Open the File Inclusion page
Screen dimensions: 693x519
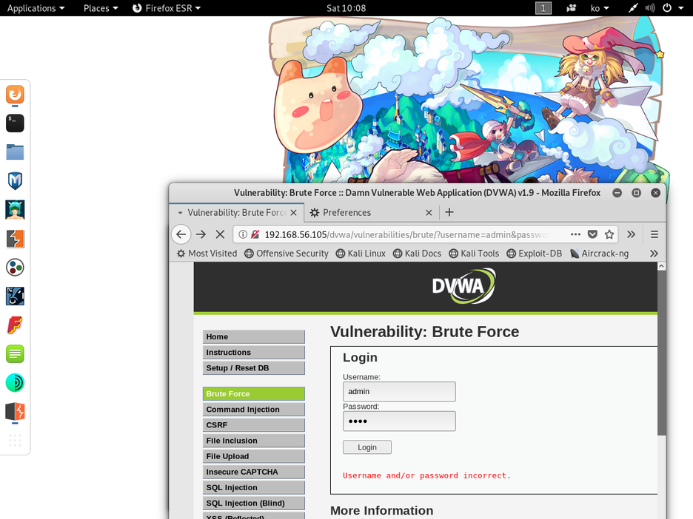pos(254,441)
